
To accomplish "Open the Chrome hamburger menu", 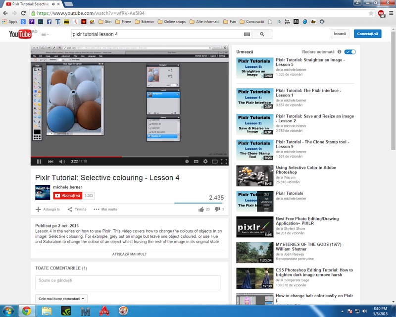I will [x=391, y=13].
